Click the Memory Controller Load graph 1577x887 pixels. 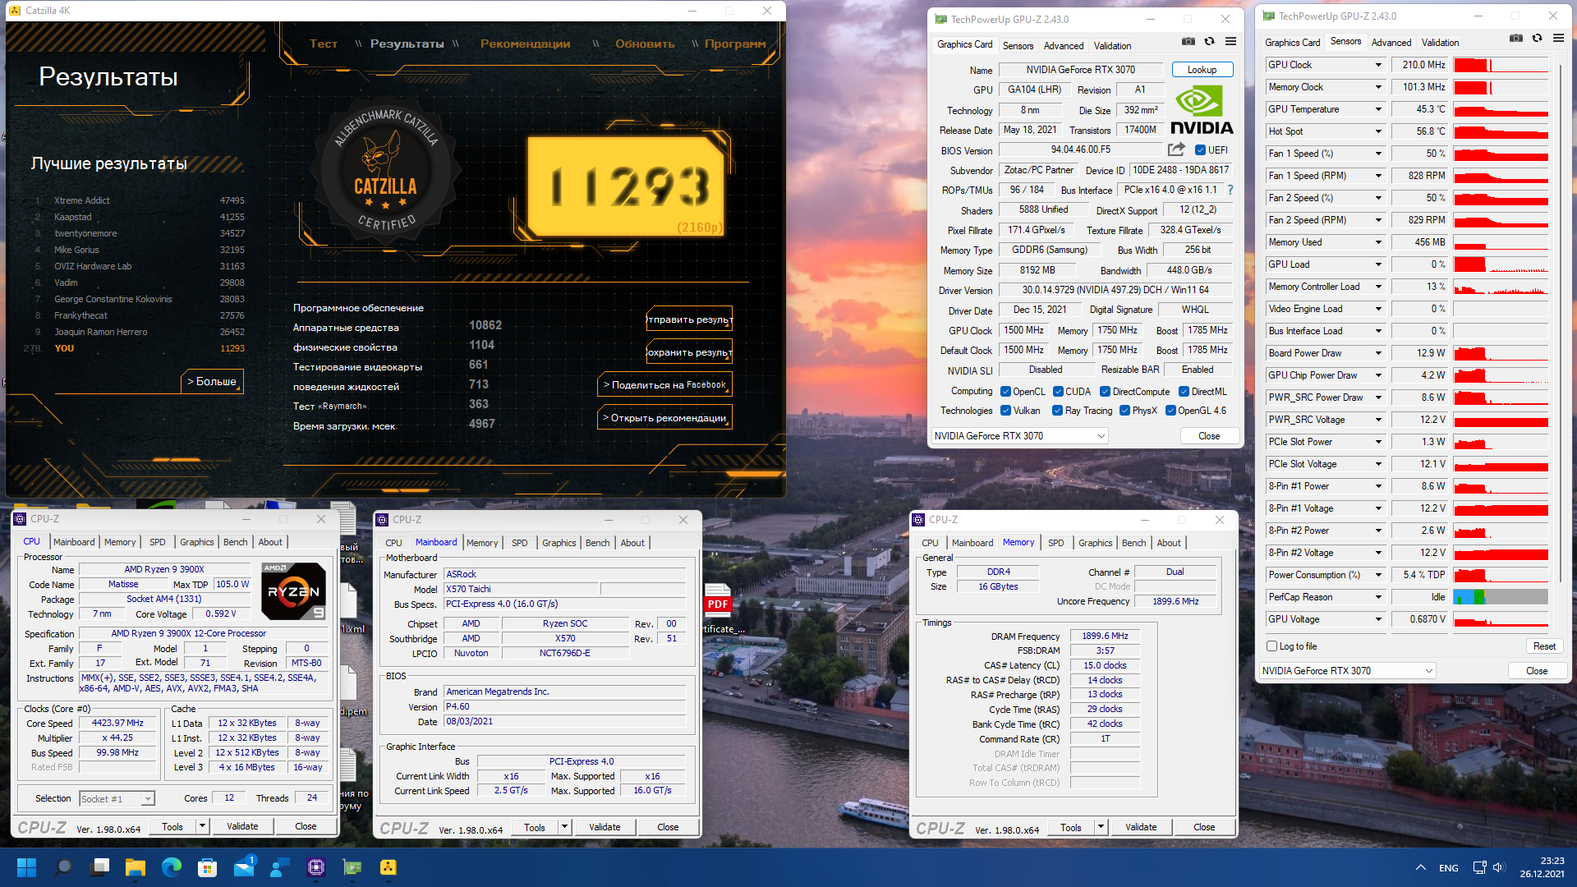[1500, 287]
